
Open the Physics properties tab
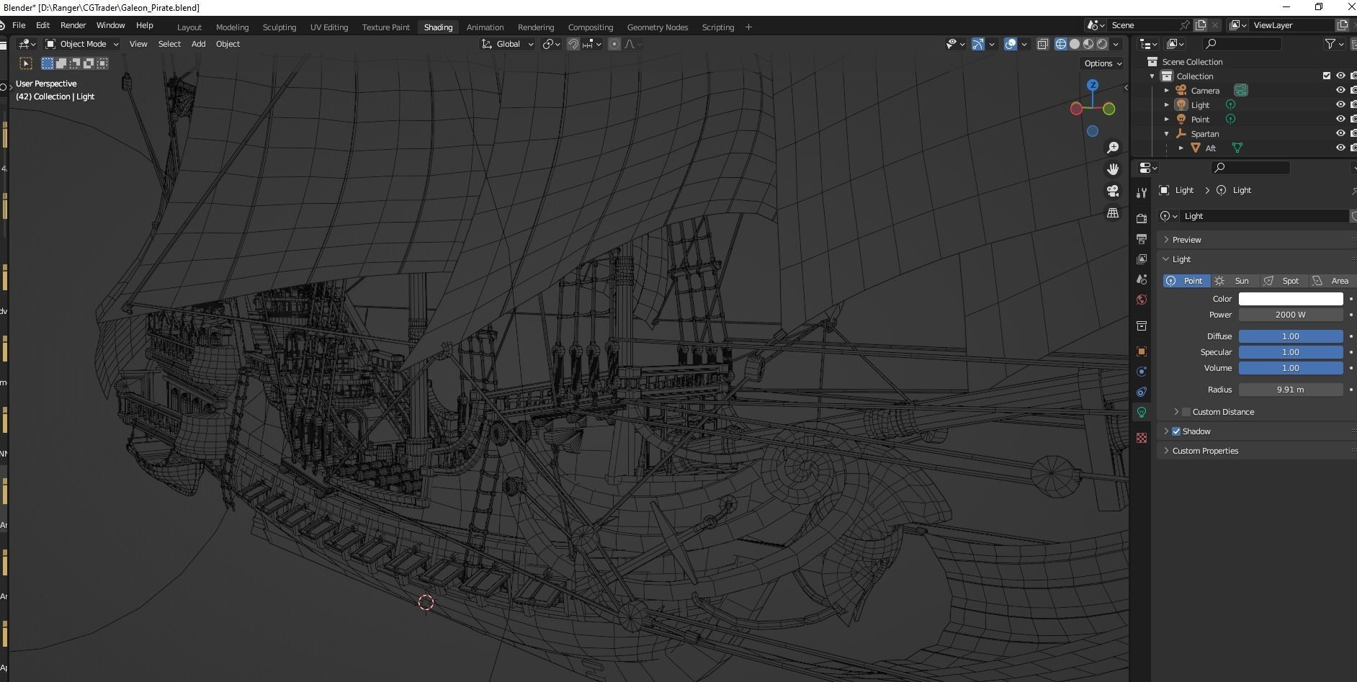click(x=1142, y=372)
